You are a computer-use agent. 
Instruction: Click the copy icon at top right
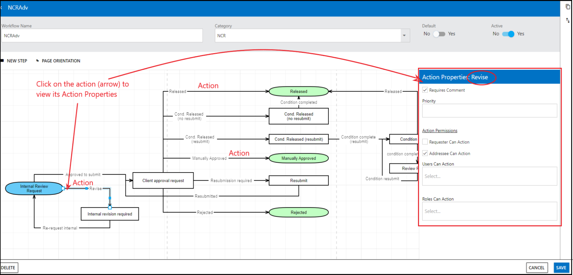pos(568,7)
